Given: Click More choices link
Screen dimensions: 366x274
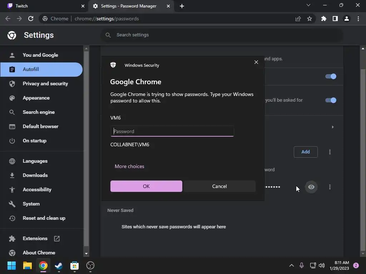Looking at the screenshot, I should (129, 166).
